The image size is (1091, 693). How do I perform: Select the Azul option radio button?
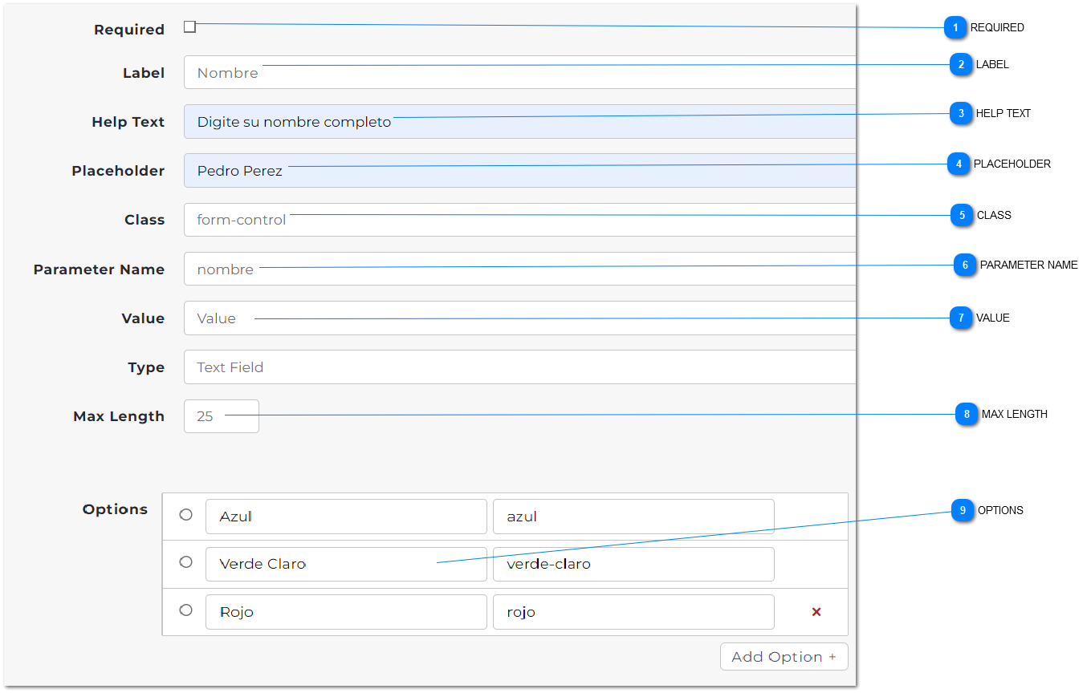[186, 515]
